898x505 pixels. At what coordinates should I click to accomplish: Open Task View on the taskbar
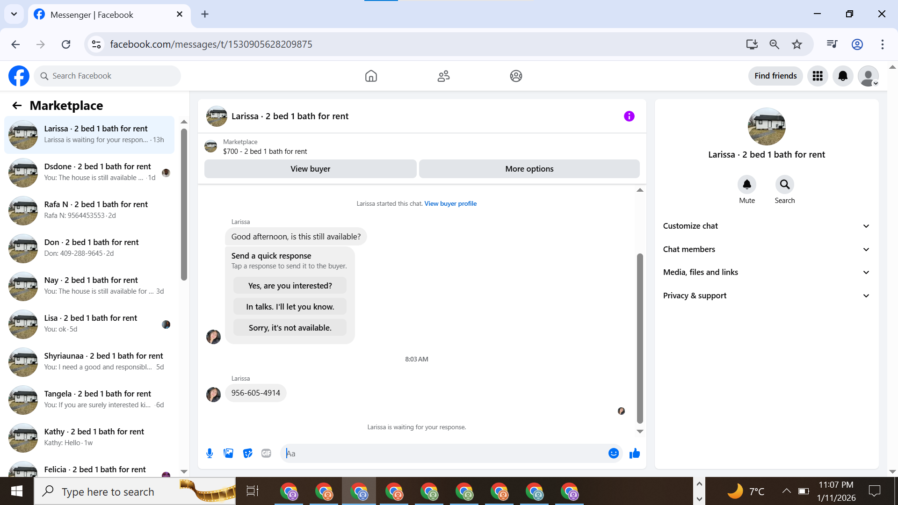[253, 491]
